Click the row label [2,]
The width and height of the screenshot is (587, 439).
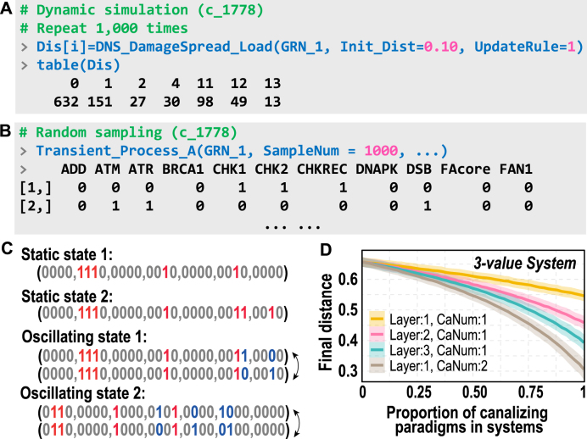click(x=36, y=206)
